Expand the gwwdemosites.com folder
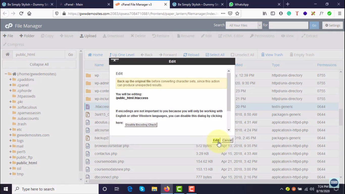345x194 pixels. click(10, 135)
